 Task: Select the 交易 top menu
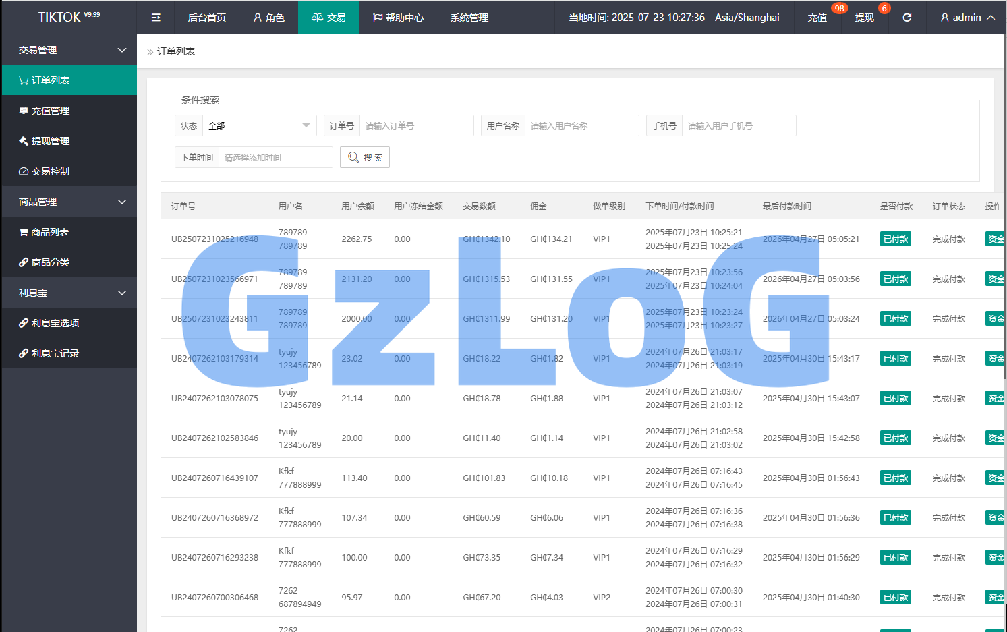328,18
